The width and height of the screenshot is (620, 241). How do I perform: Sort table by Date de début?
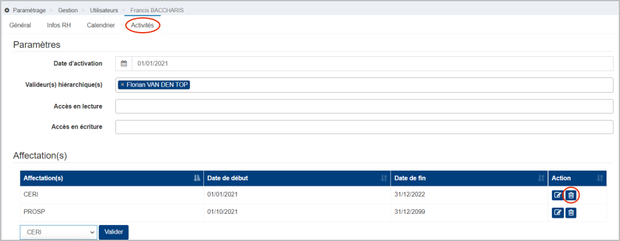coord(384,179)
